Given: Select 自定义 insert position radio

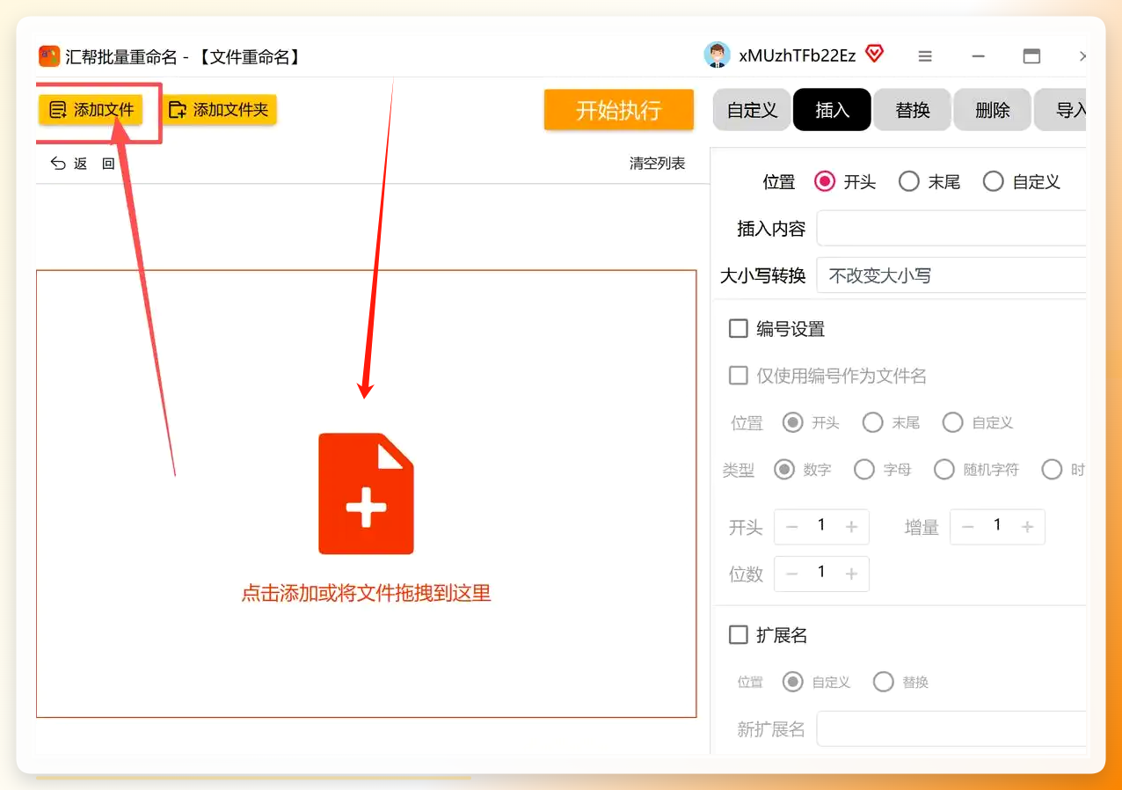Looking at the screenshot, I should click(x=994, y=182).
